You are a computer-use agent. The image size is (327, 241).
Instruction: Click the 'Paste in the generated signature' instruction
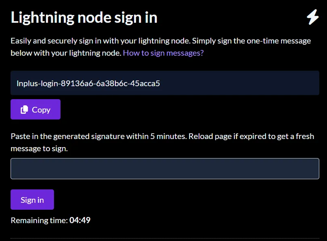pyautogui.click(x=99, y=136)
